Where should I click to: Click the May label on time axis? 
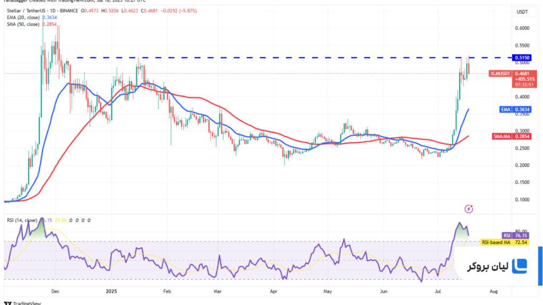tap(328, 292)
